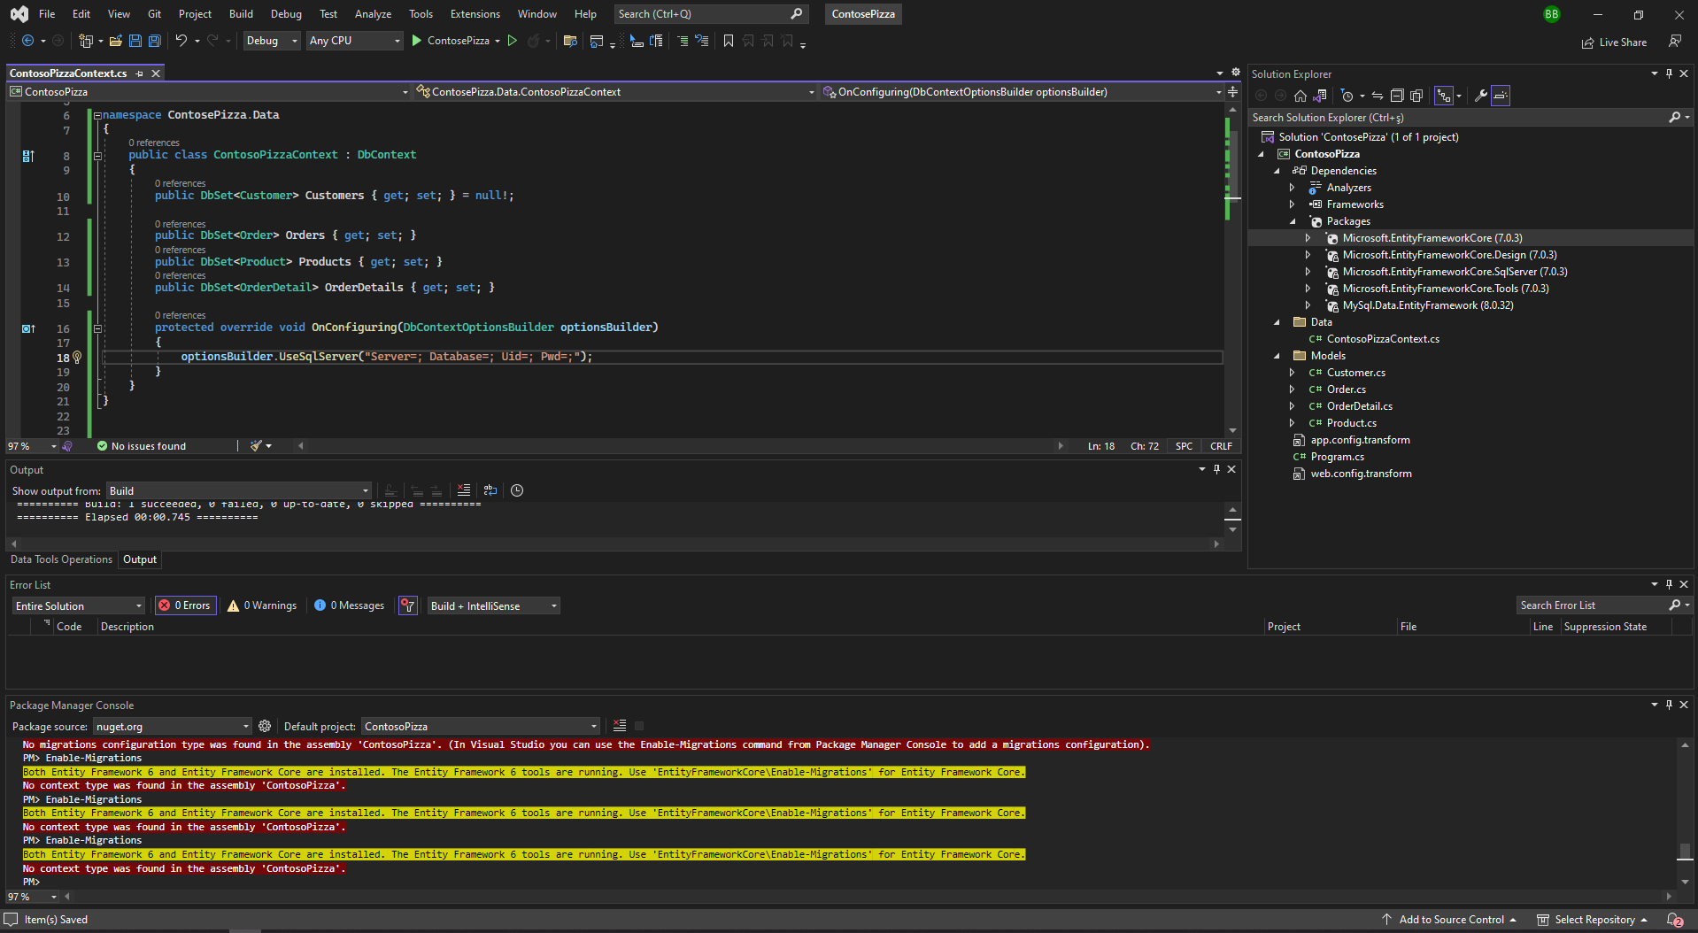Expand the Microsoft.EntityFrameworkCore.Tools package node

click(x=1308, y=289)
